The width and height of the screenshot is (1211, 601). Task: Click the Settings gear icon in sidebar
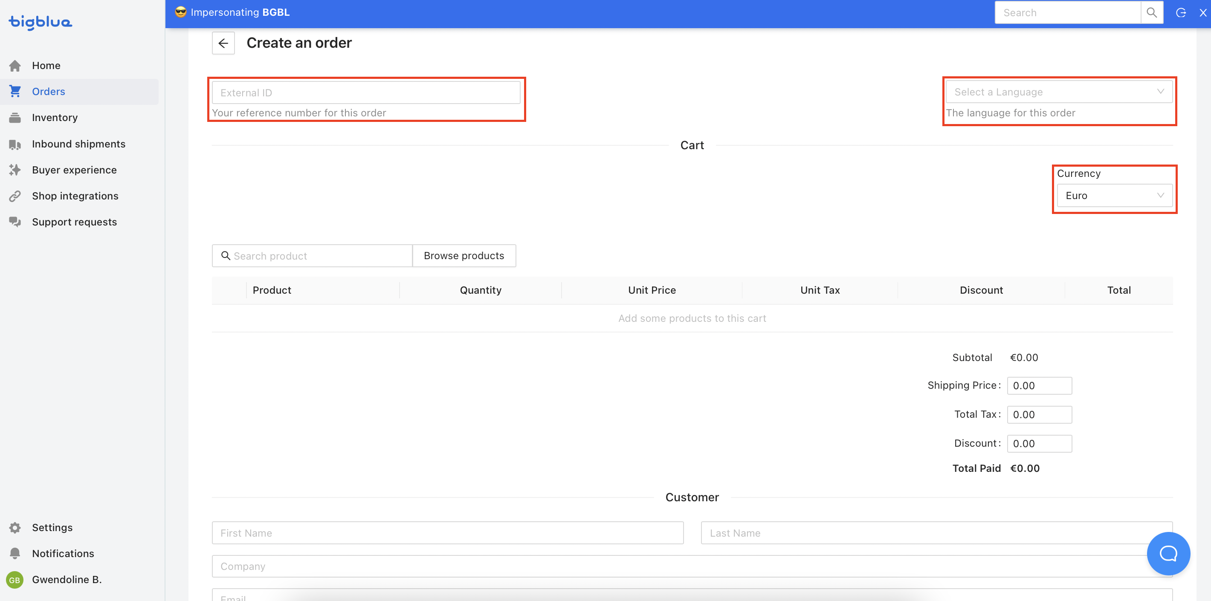[15, 527]
